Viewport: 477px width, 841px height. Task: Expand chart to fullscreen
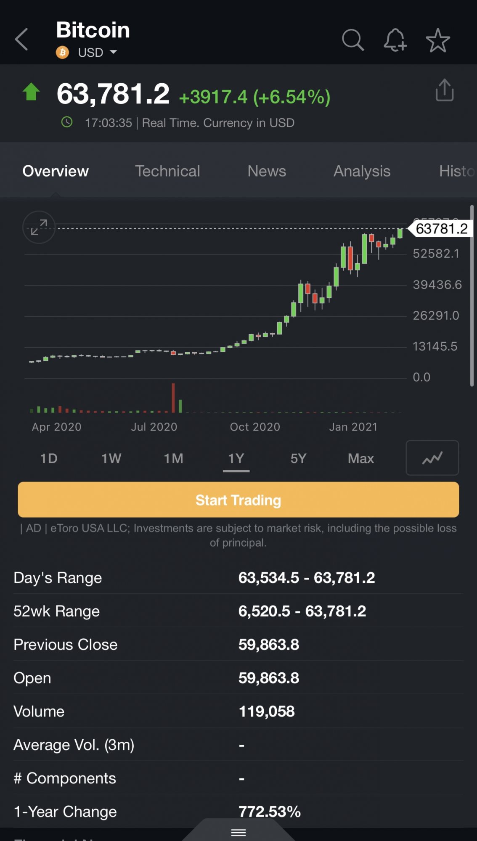coord(39,227)
